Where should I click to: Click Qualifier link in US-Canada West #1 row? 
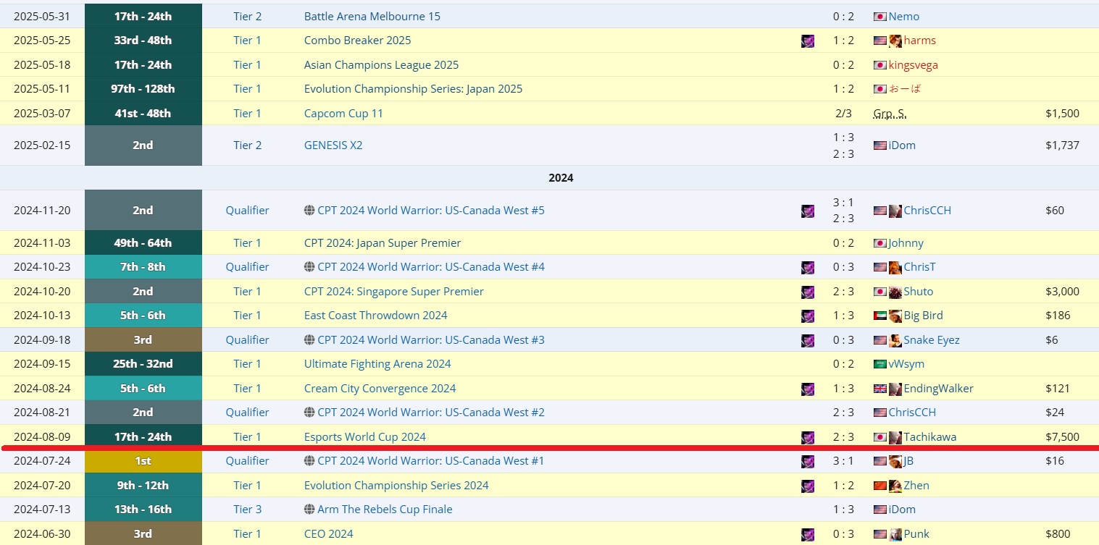247,461
